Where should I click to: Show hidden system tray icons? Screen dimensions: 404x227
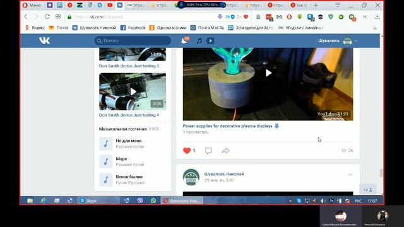point(290,201)
